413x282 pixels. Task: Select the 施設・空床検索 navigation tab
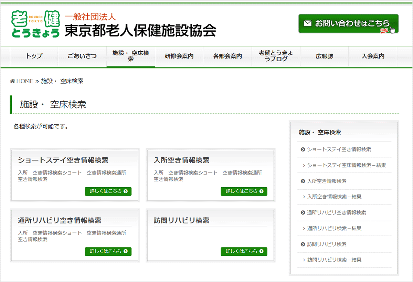pos(131,56)
